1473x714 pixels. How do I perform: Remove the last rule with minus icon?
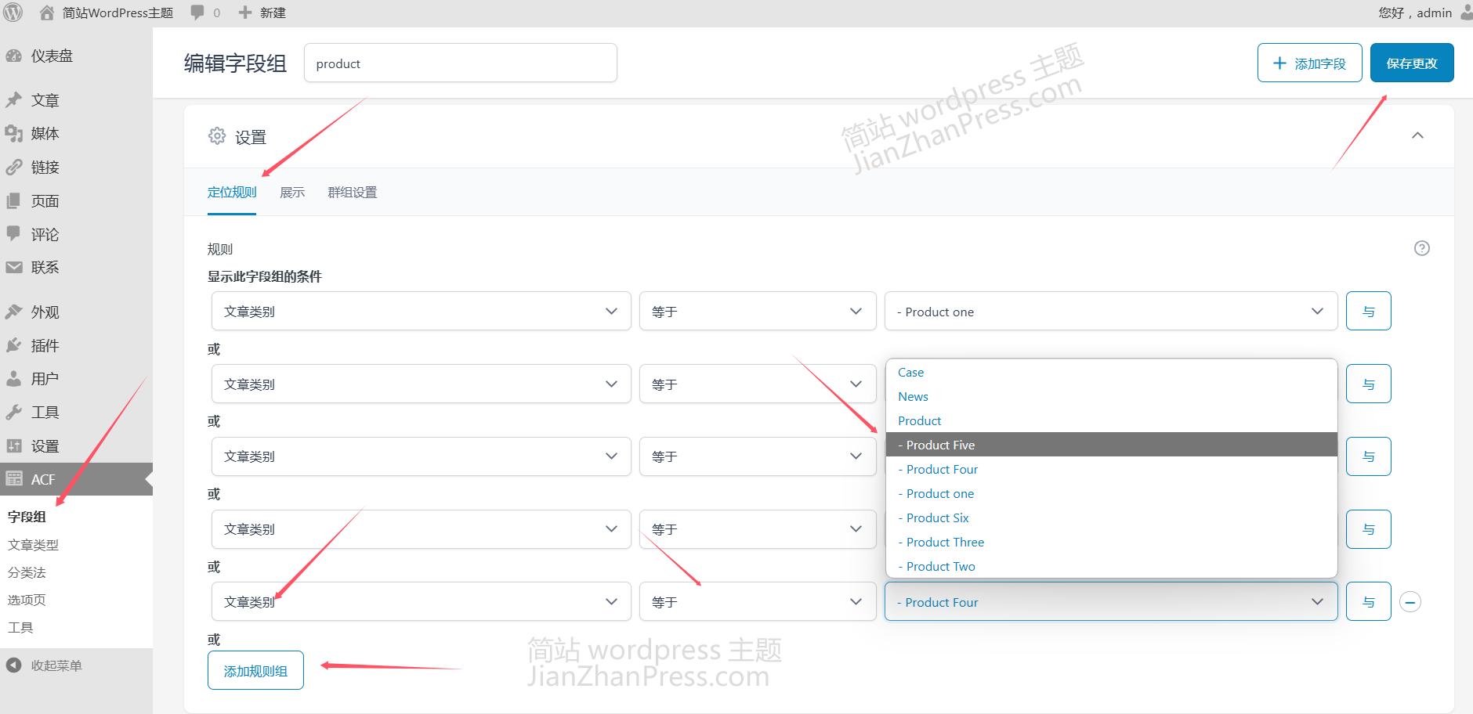(1410, 602)
